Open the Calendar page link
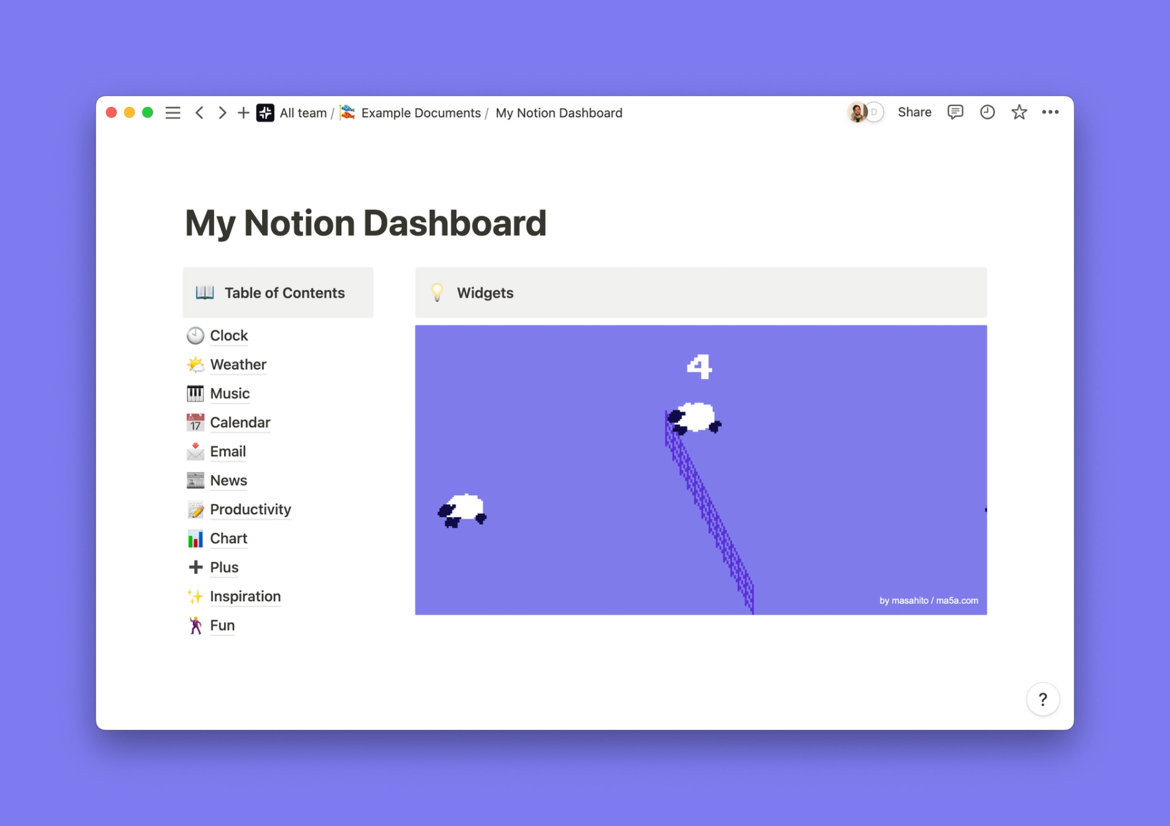This screenshot has width=1170, height=826. click(x=240, y=422)
